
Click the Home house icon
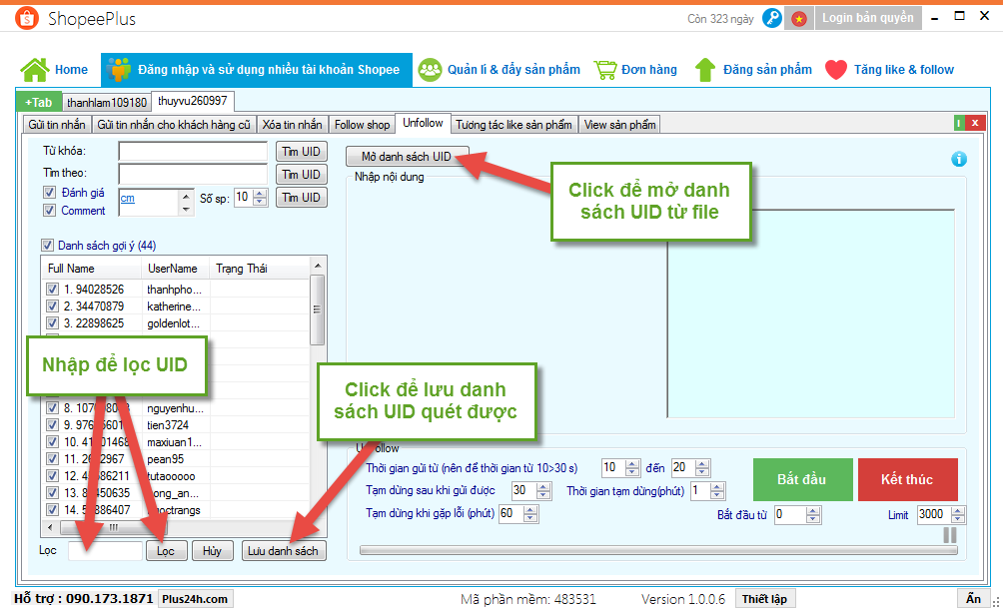point(35,69)
